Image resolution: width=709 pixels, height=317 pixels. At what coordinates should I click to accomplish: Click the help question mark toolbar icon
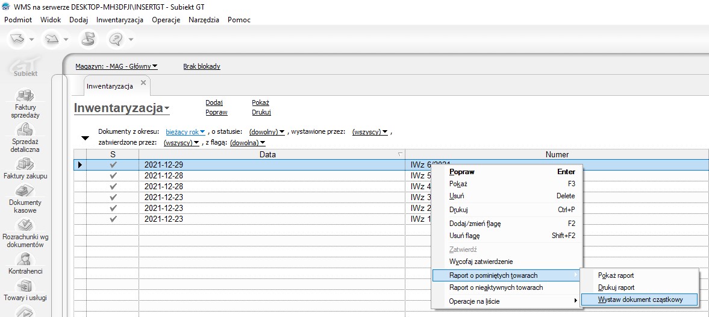[115, 39]
